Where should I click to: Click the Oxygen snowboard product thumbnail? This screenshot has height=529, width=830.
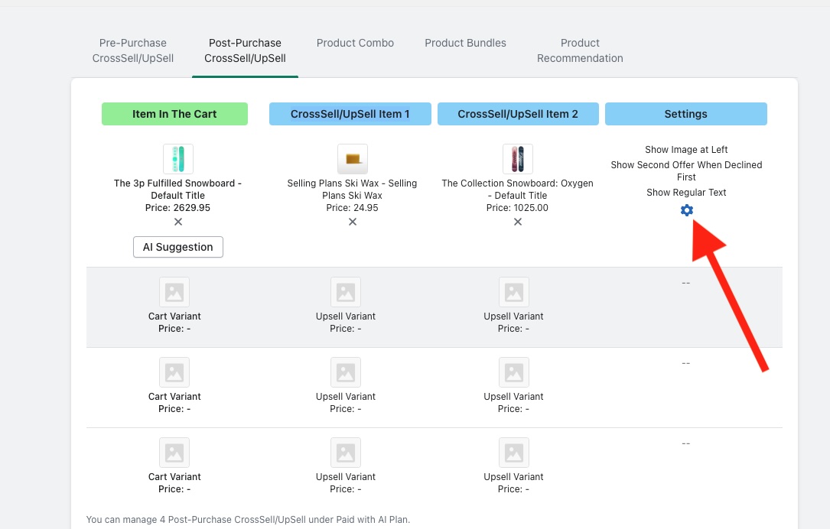(518, 159)
